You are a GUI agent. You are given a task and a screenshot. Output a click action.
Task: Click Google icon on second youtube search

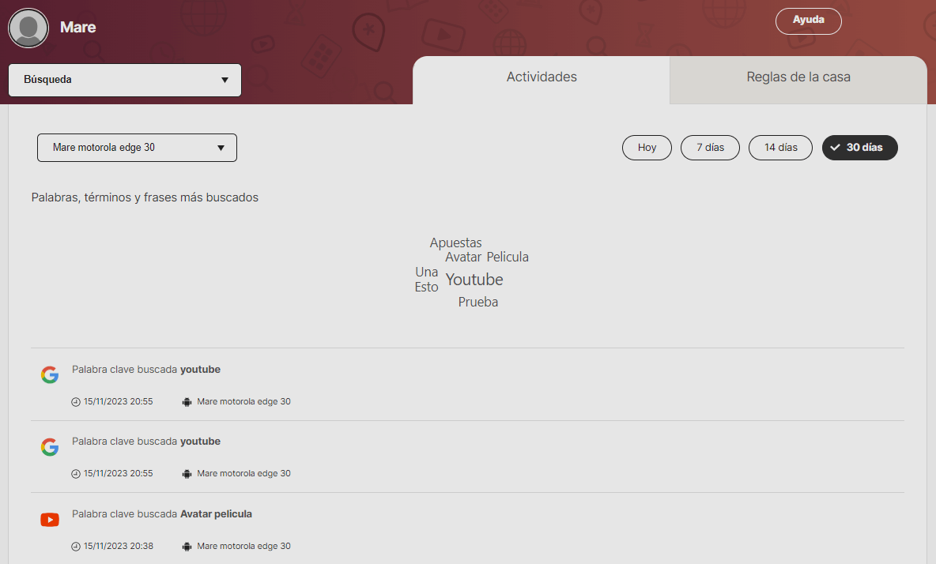[x=50, y=448]
